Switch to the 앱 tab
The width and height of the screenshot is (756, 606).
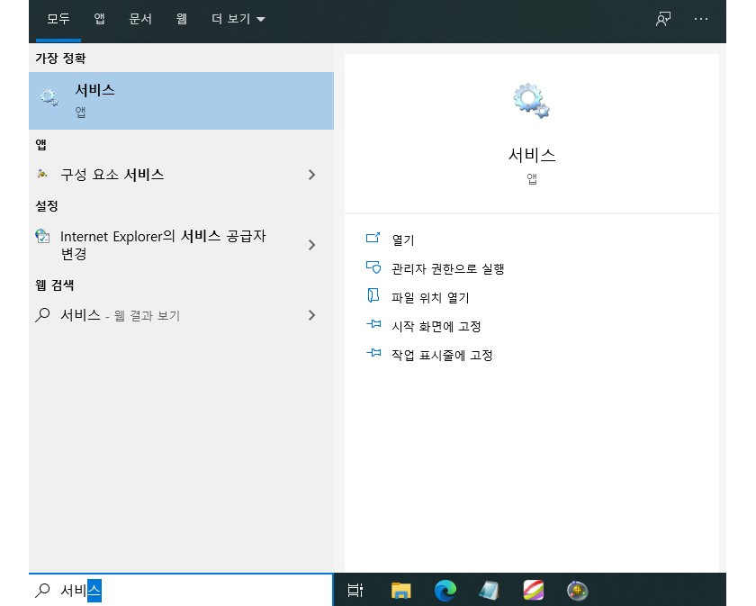[x=99, y=19]
